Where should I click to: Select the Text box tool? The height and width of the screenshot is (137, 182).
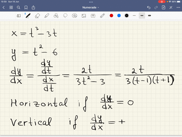(93, 16)
